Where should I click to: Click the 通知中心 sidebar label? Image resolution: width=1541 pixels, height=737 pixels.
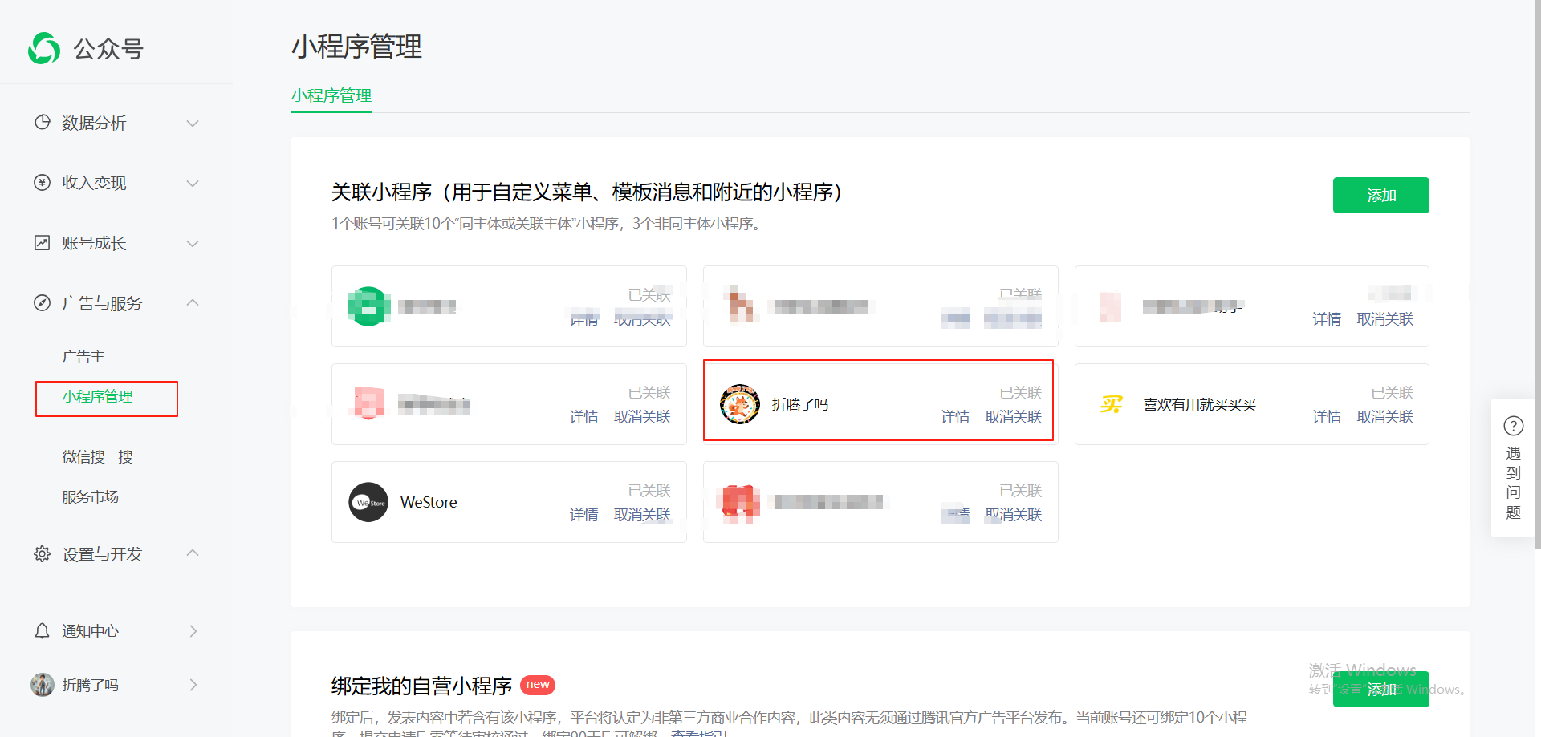pos(91,631)
